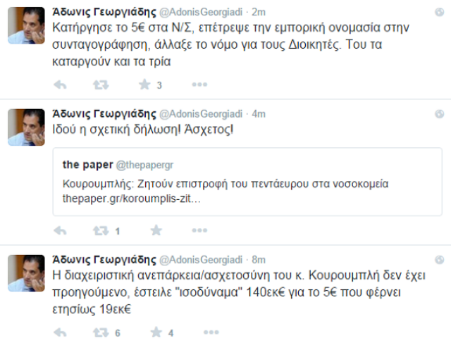Click the globe icon on the second tweet

pyautogui.click(x=439, y=113)
